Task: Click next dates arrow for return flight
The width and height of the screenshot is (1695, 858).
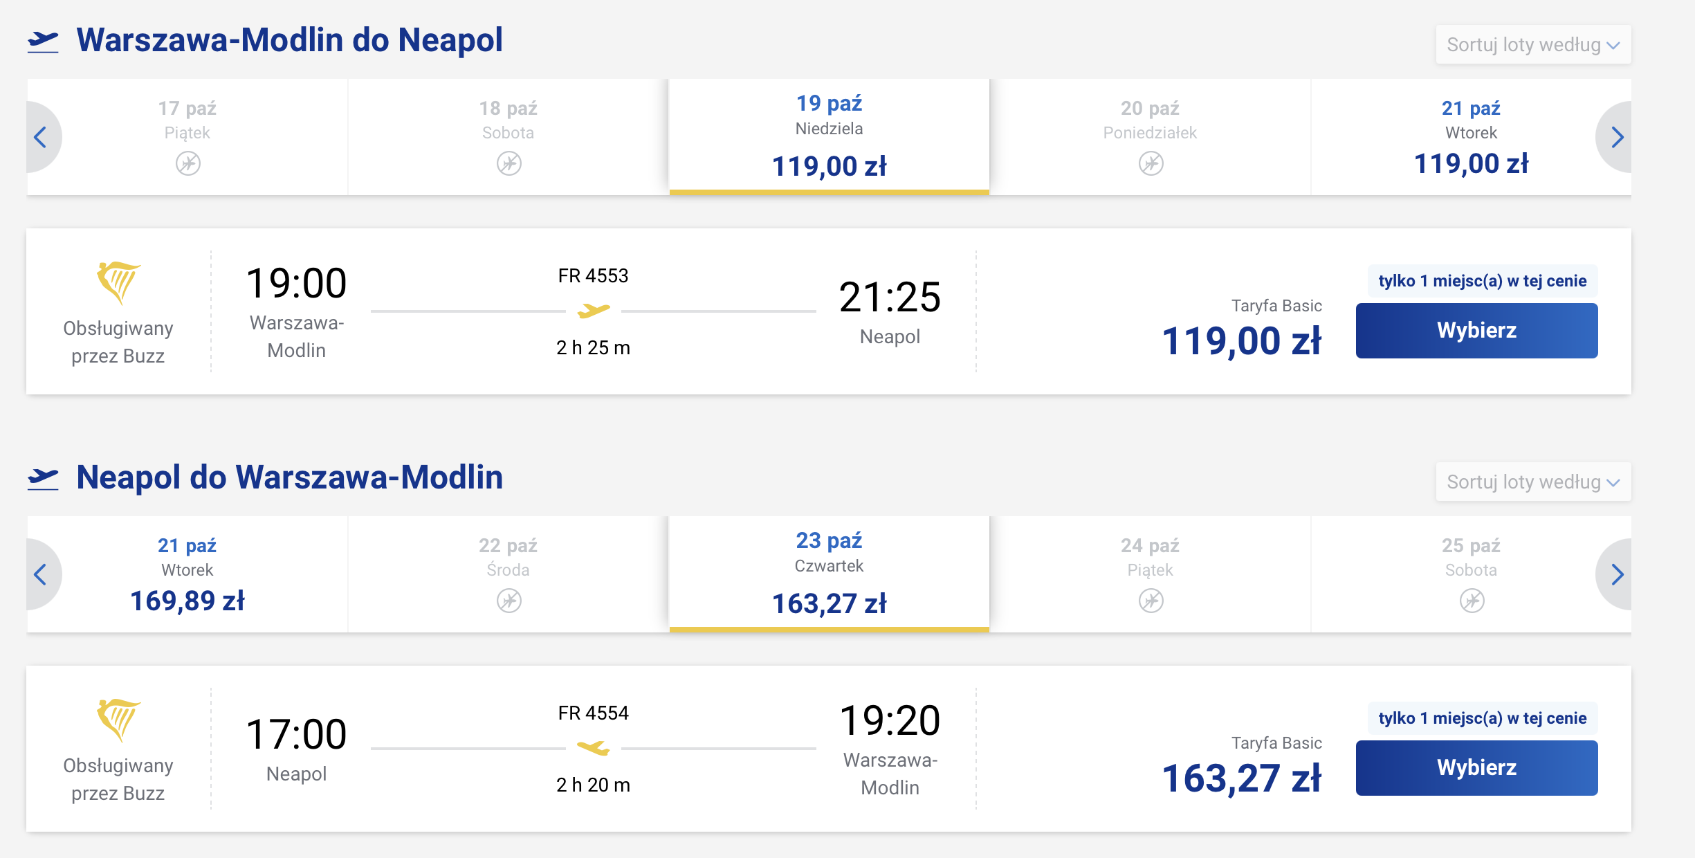Action: 1615,574
